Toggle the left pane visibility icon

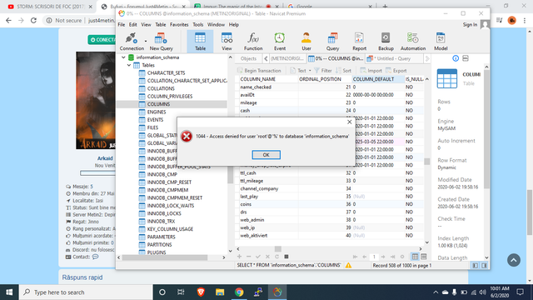476,265
